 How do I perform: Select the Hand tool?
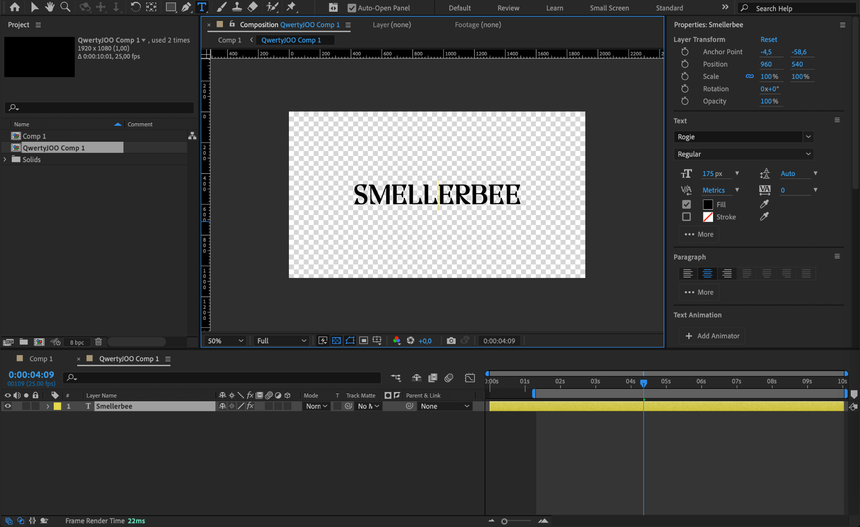[50, 7]
